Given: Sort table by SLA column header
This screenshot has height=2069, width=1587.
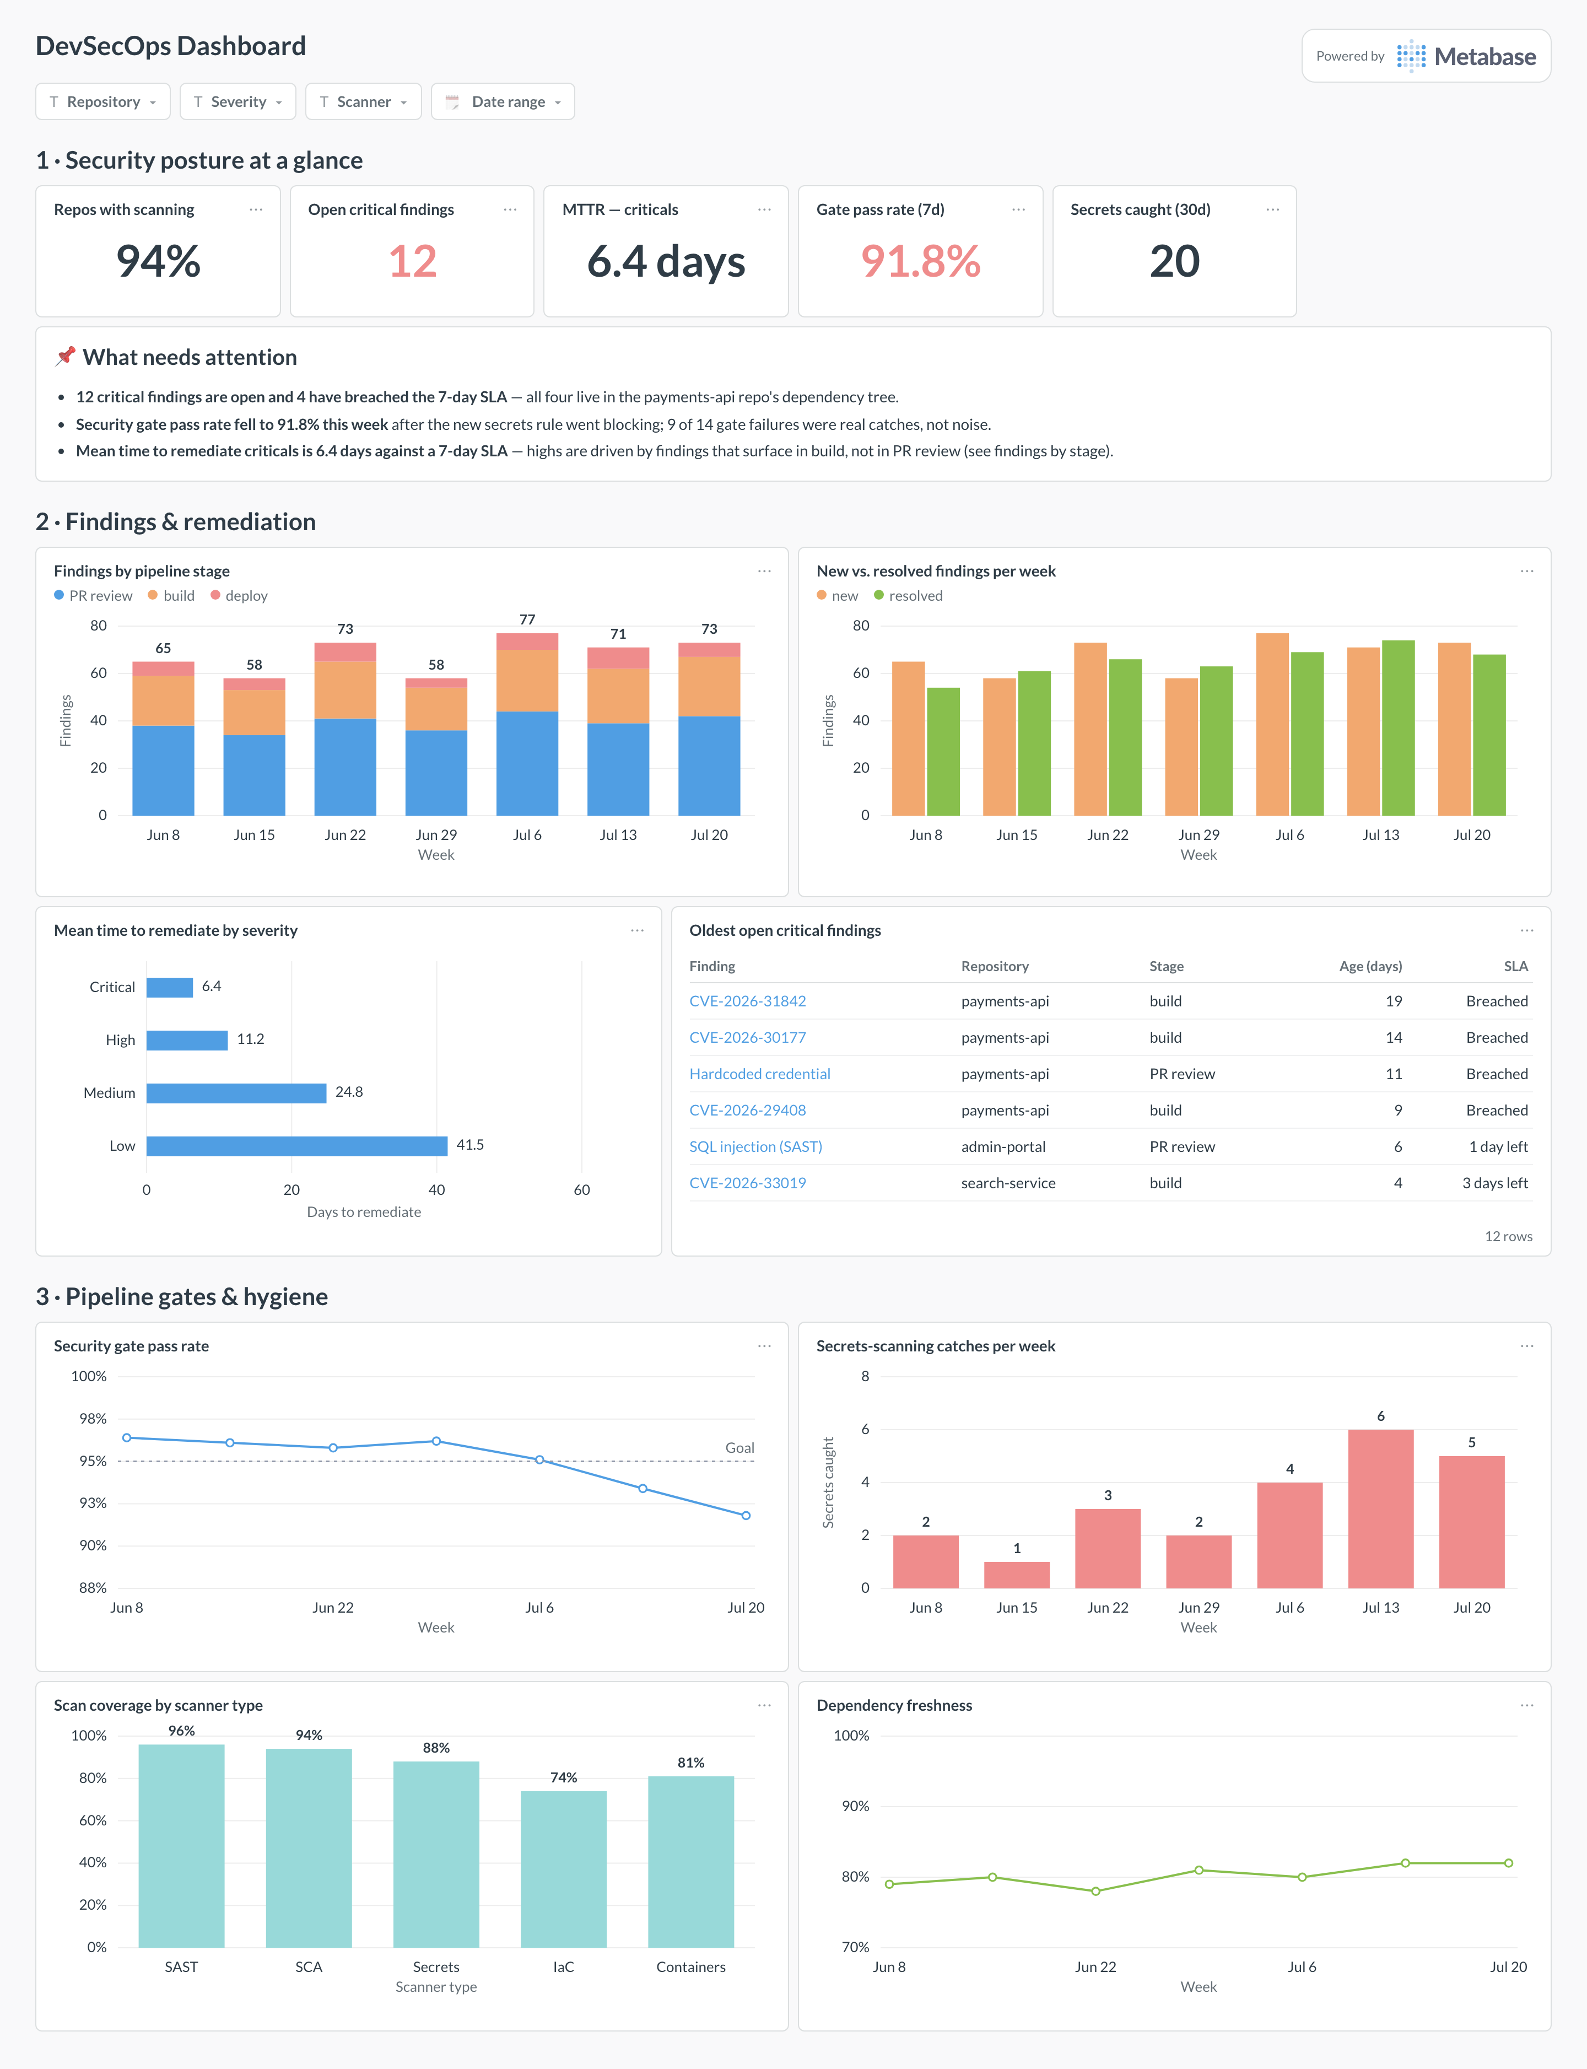Looking at the screenshot, I should 1515,967.
